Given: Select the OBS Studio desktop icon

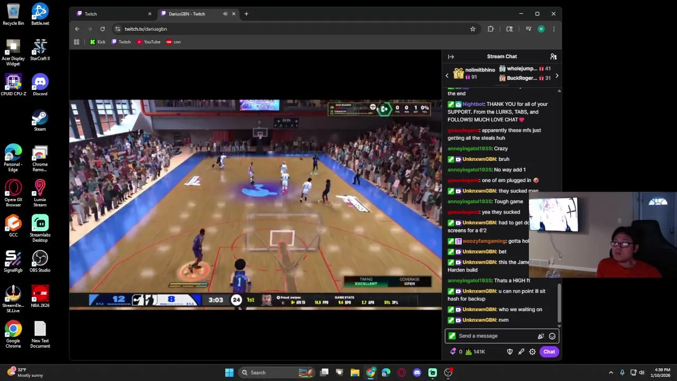Looking at the screenshot, I should [x=40, y=261].
